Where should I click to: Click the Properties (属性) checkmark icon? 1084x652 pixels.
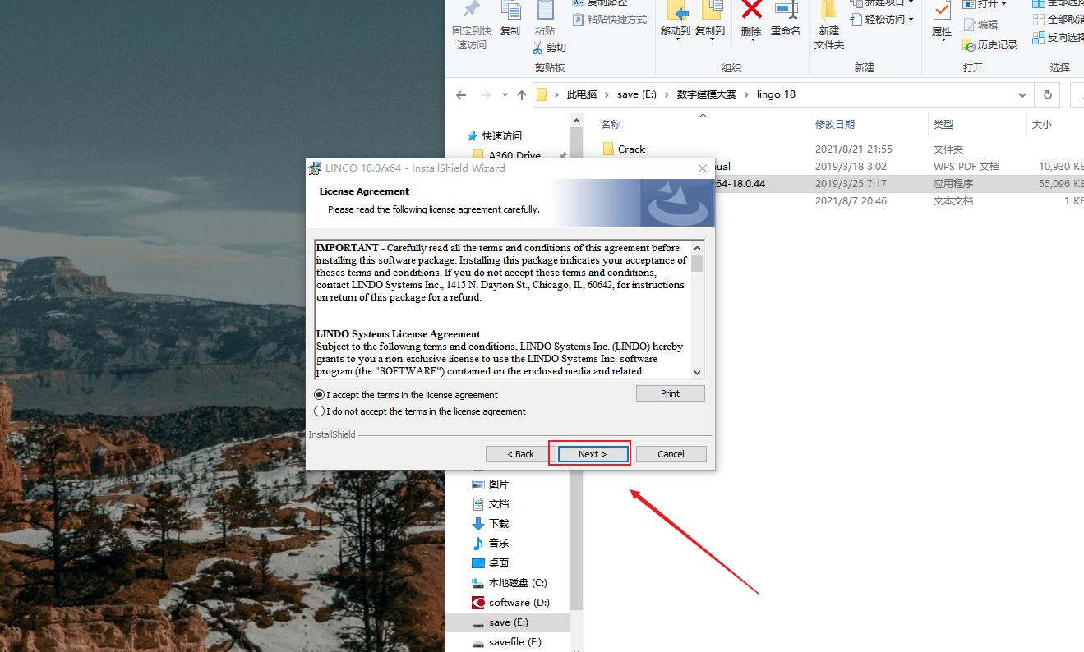pyautogui.click(x=942, y=11)
